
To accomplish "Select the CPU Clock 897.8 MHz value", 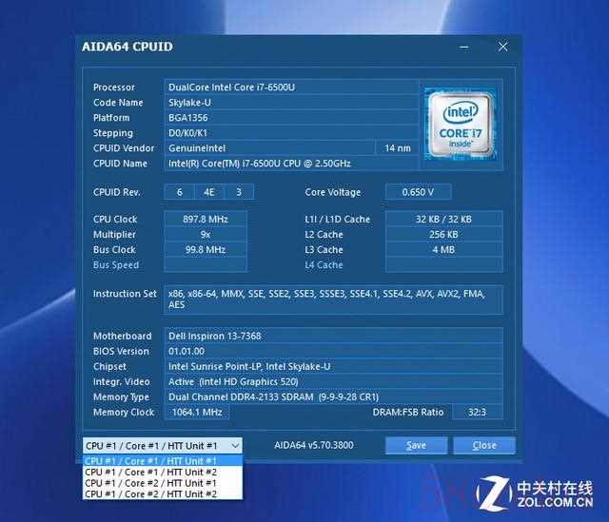I will click(x=206, y=220).
